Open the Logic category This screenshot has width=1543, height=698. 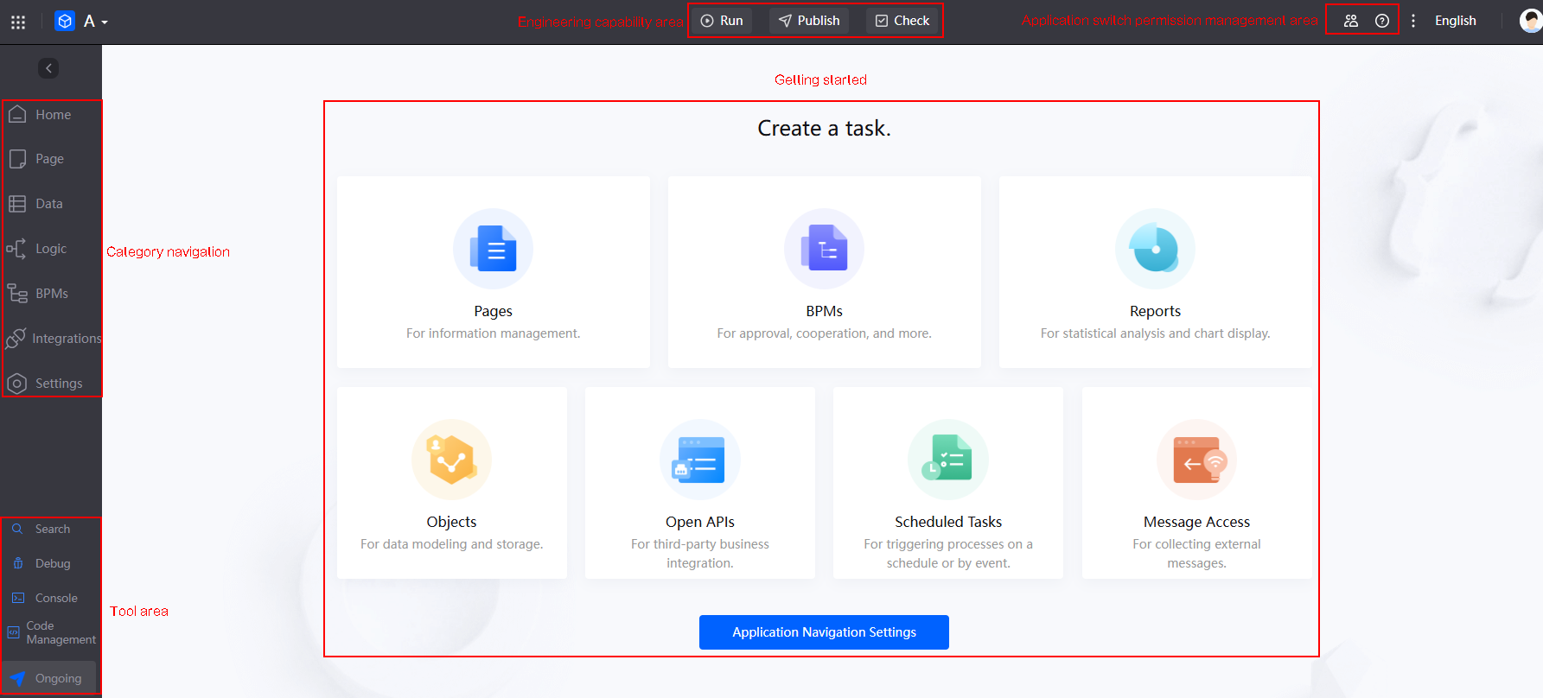click(50, 249)
